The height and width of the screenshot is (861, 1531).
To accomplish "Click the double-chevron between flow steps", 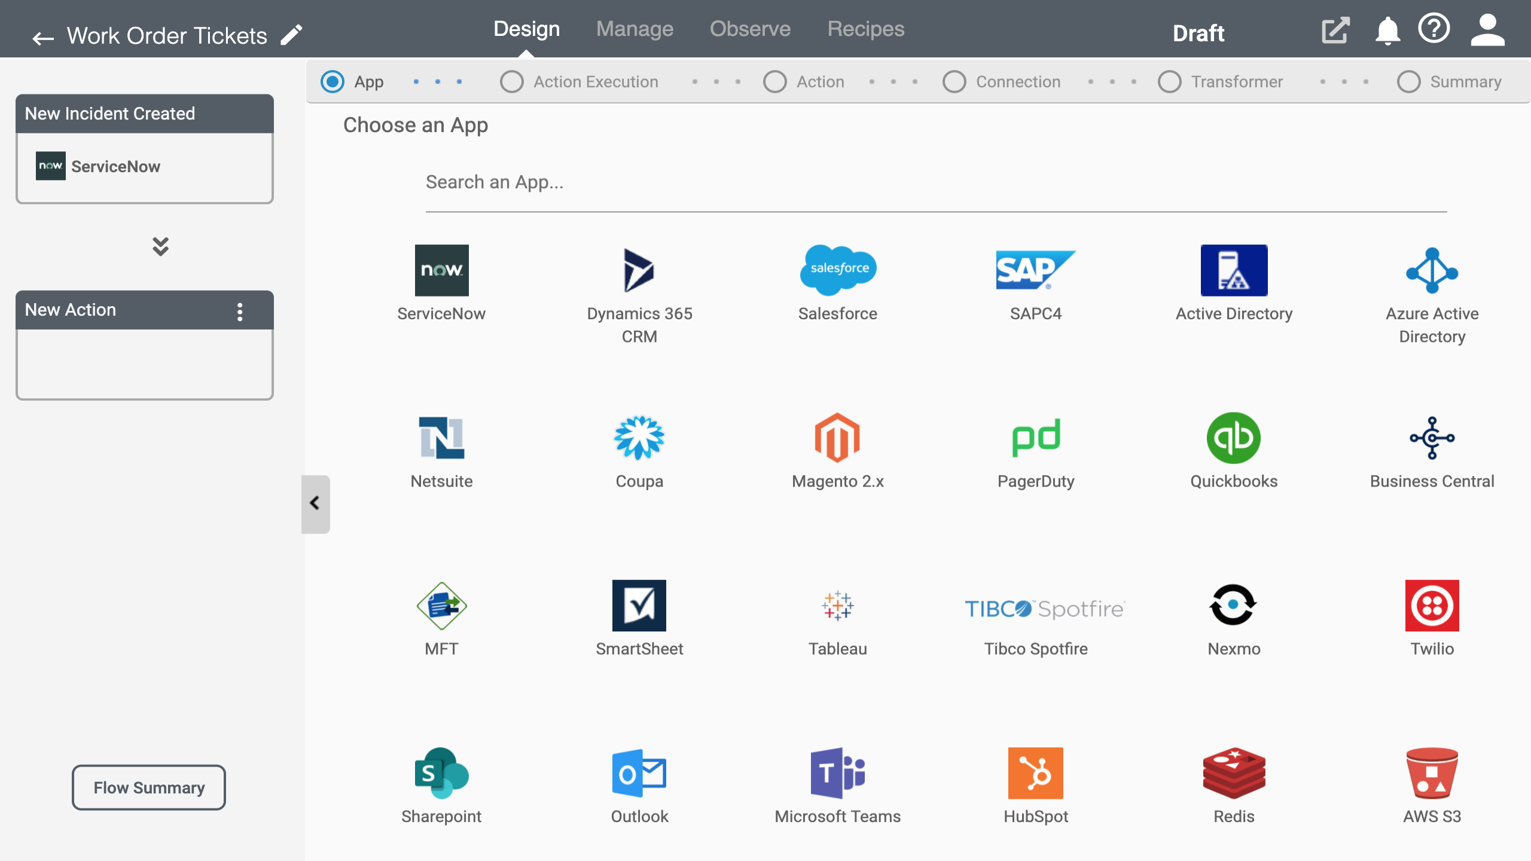I will (x=160, y=246).
